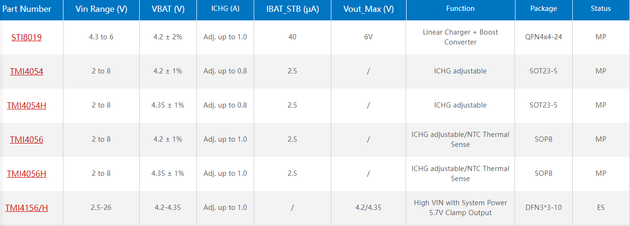Select the DFN3*3-10 package cell

[543, 208]
